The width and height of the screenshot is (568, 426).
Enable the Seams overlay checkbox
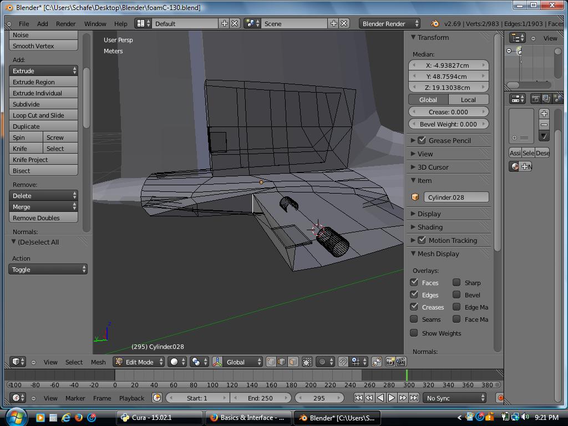414,319
